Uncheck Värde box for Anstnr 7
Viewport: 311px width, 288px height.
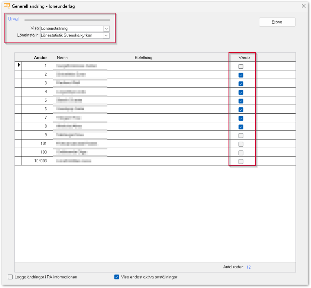[241, 118]
